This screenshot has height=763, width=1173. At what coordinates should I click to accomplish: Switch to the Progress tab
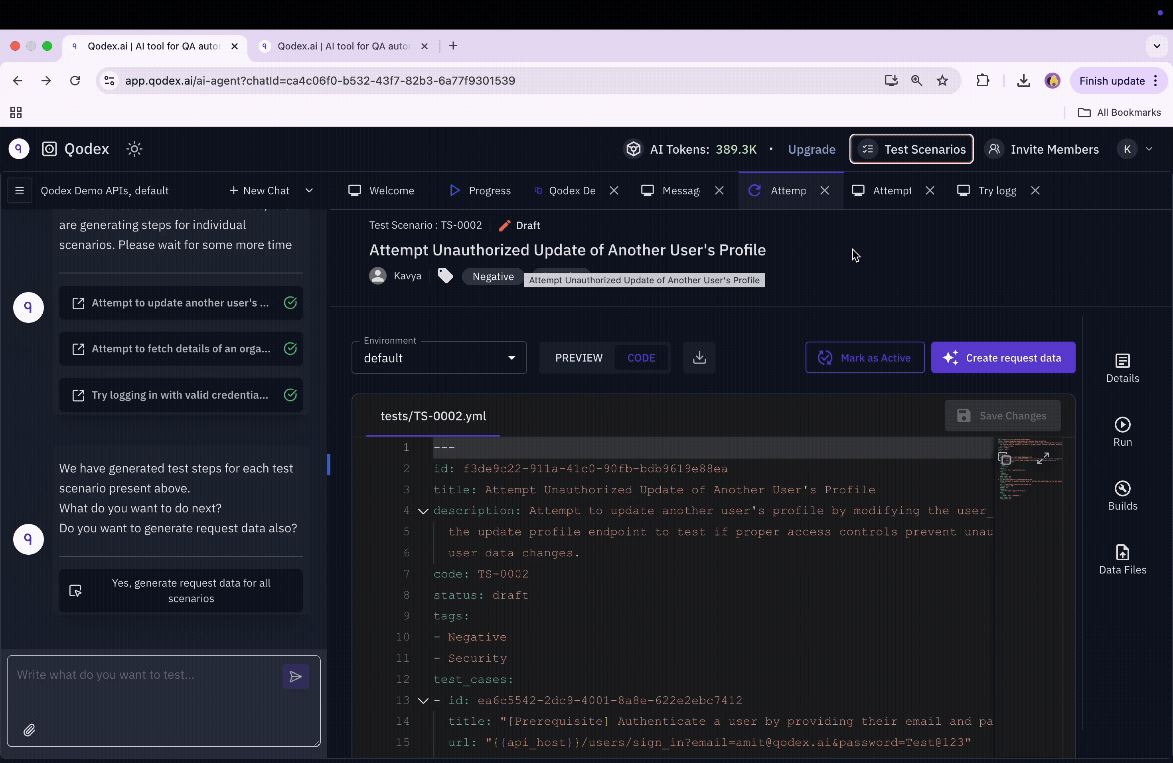[480, 190]
